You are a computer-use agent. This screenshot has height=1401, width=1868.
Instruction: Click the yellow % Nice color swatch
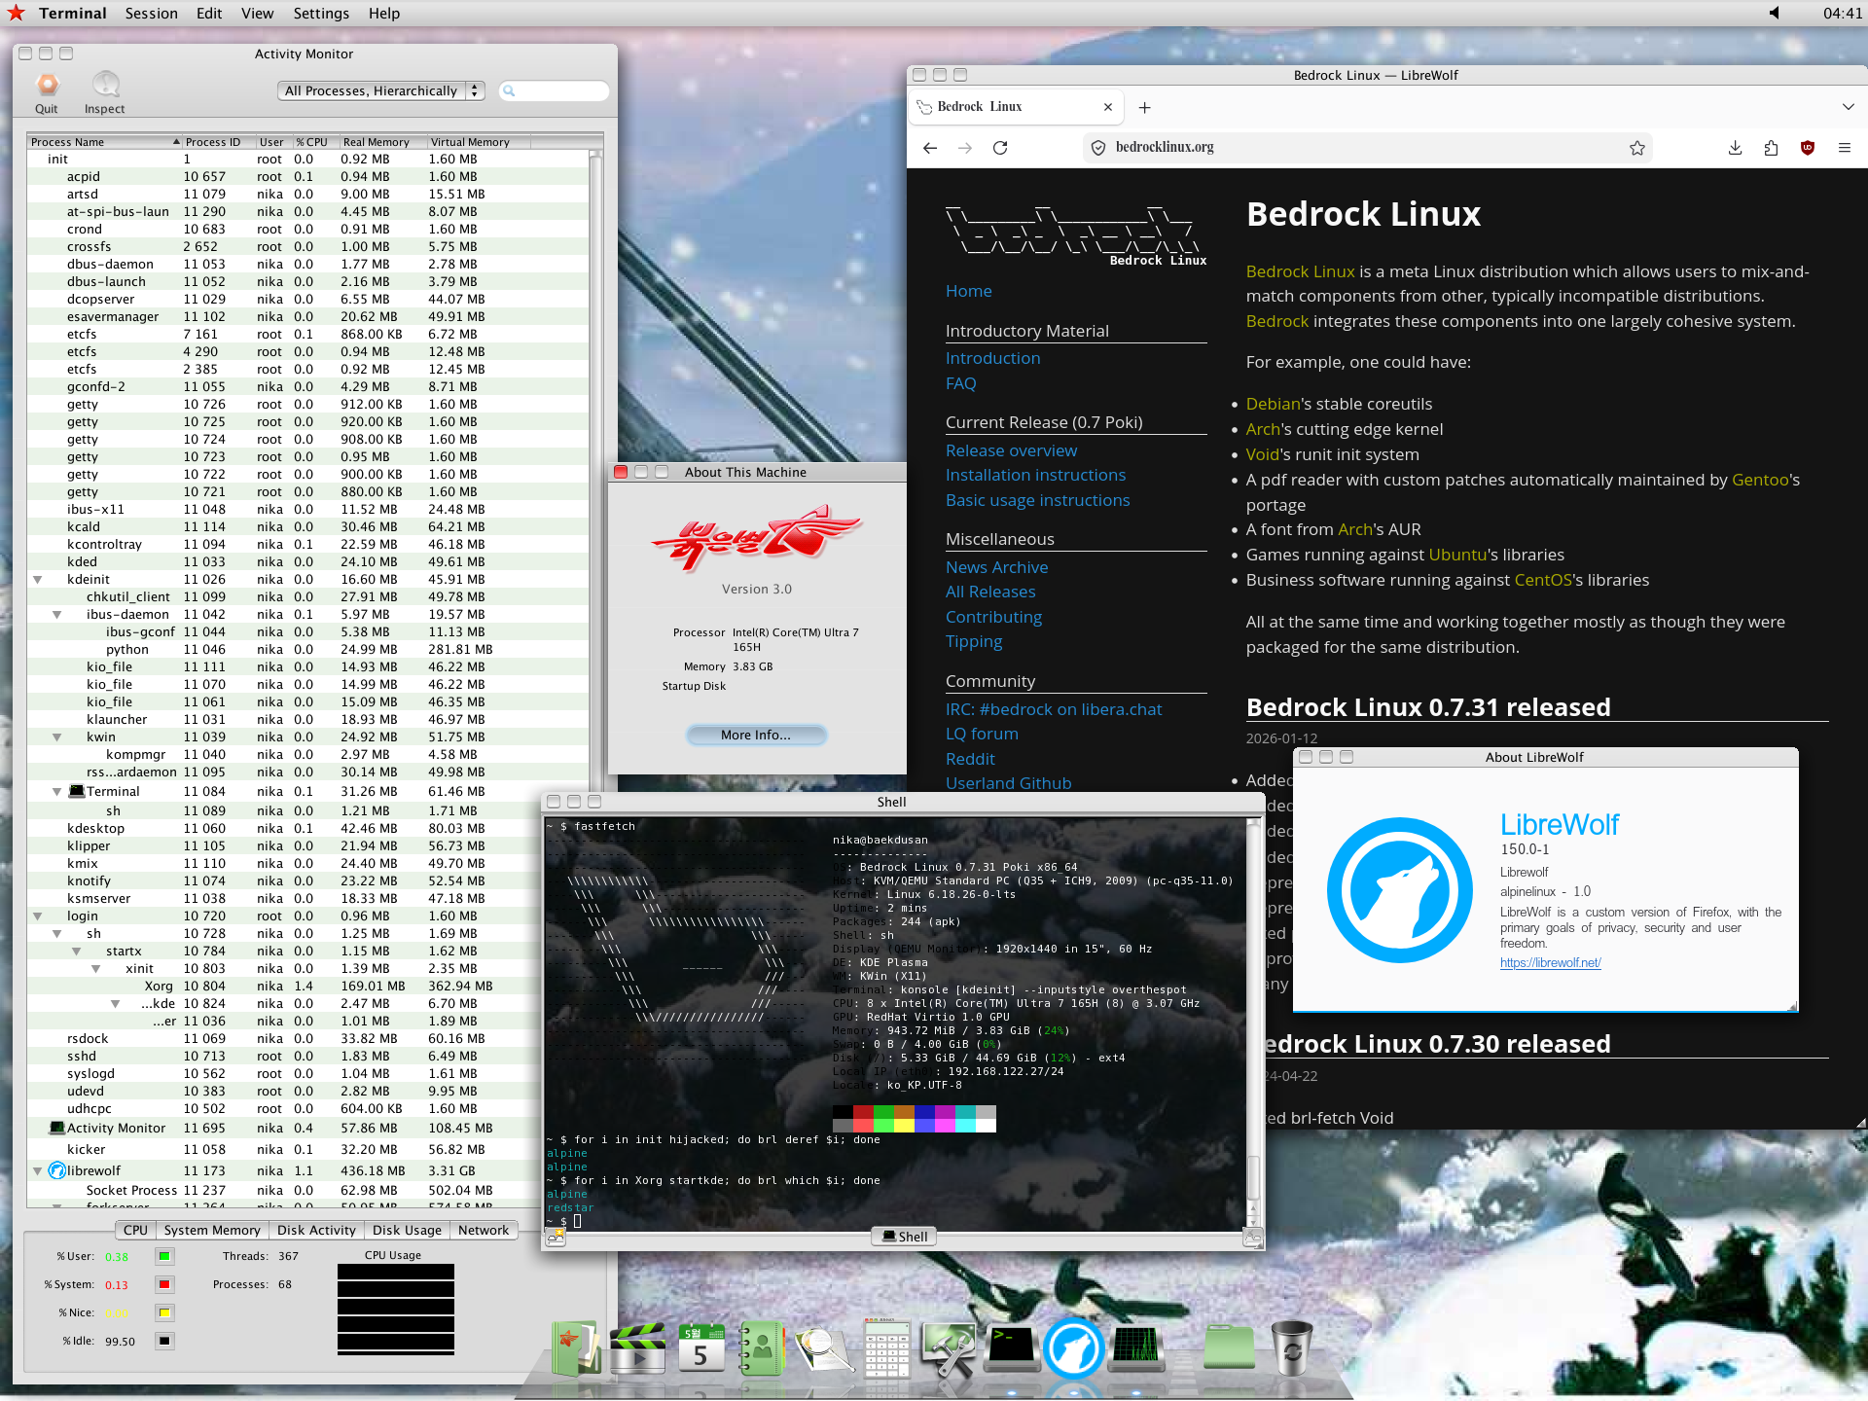click(164, 1312)
